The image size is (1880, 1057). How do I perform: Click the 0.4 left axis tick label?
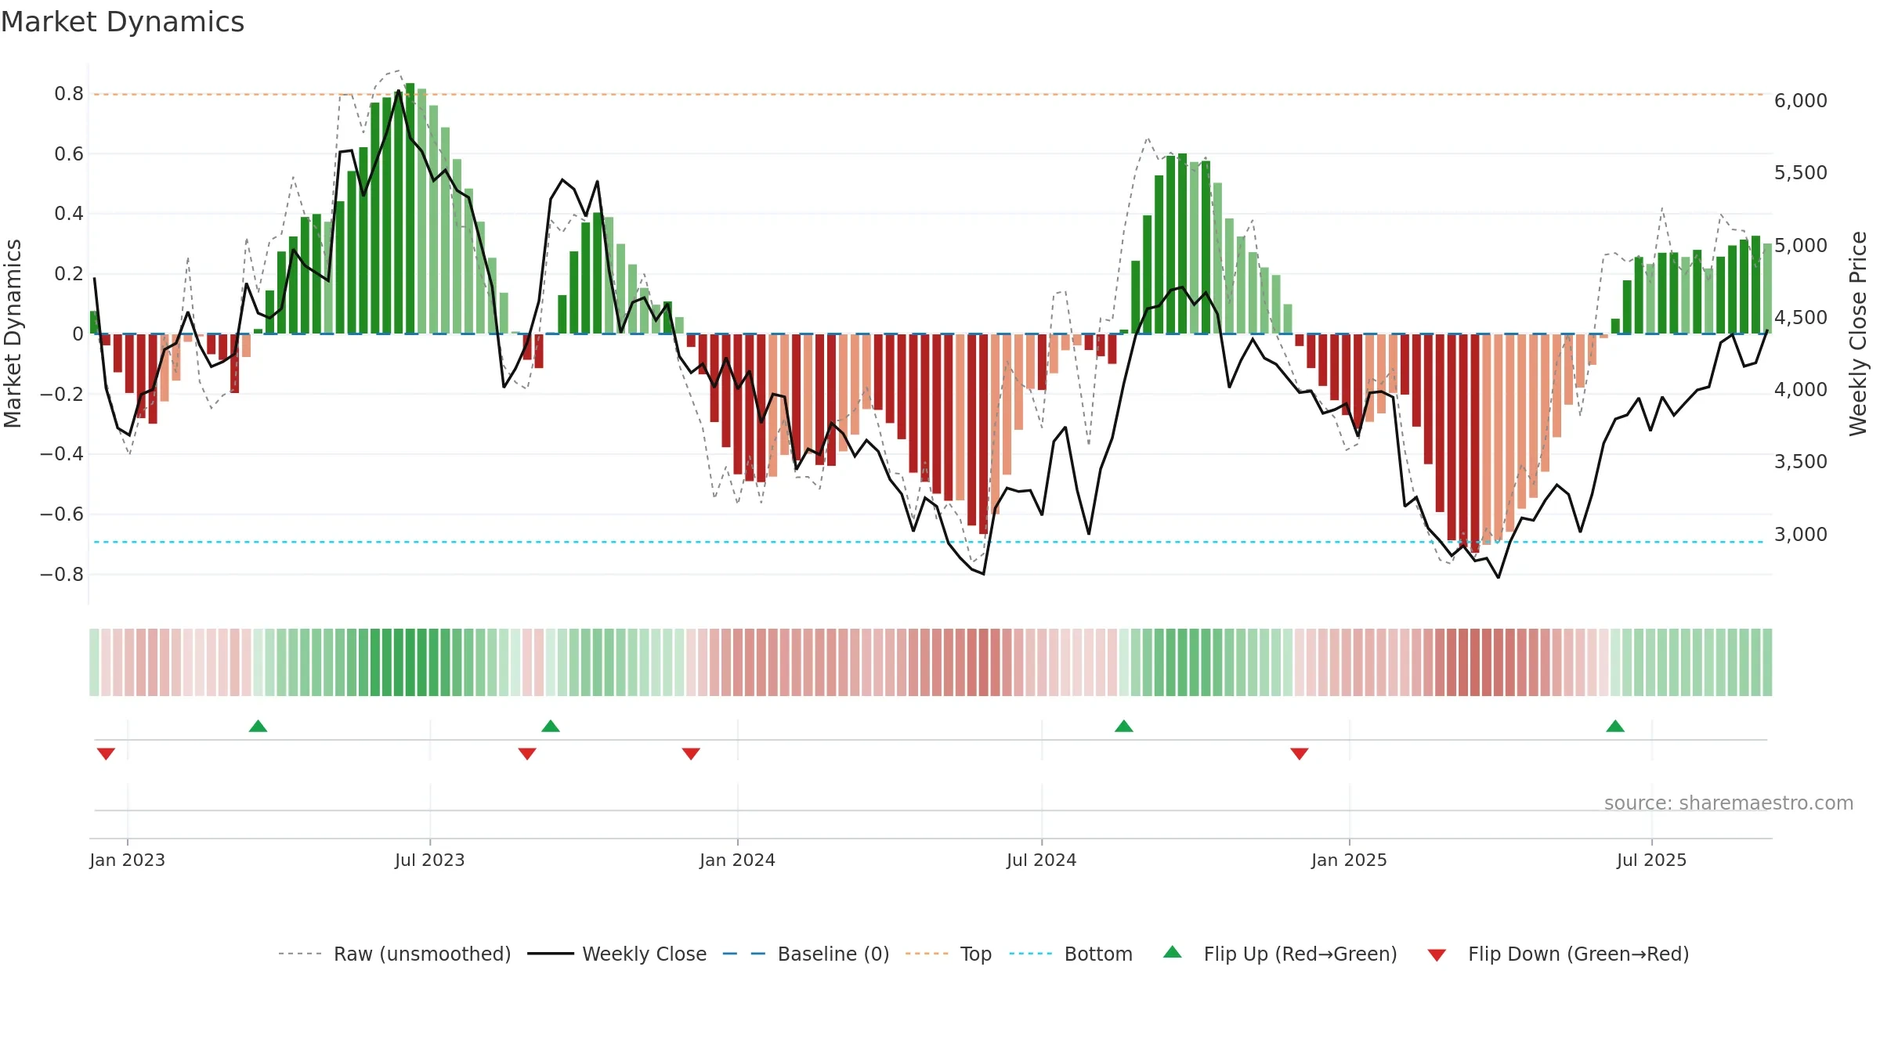(69, 214)
